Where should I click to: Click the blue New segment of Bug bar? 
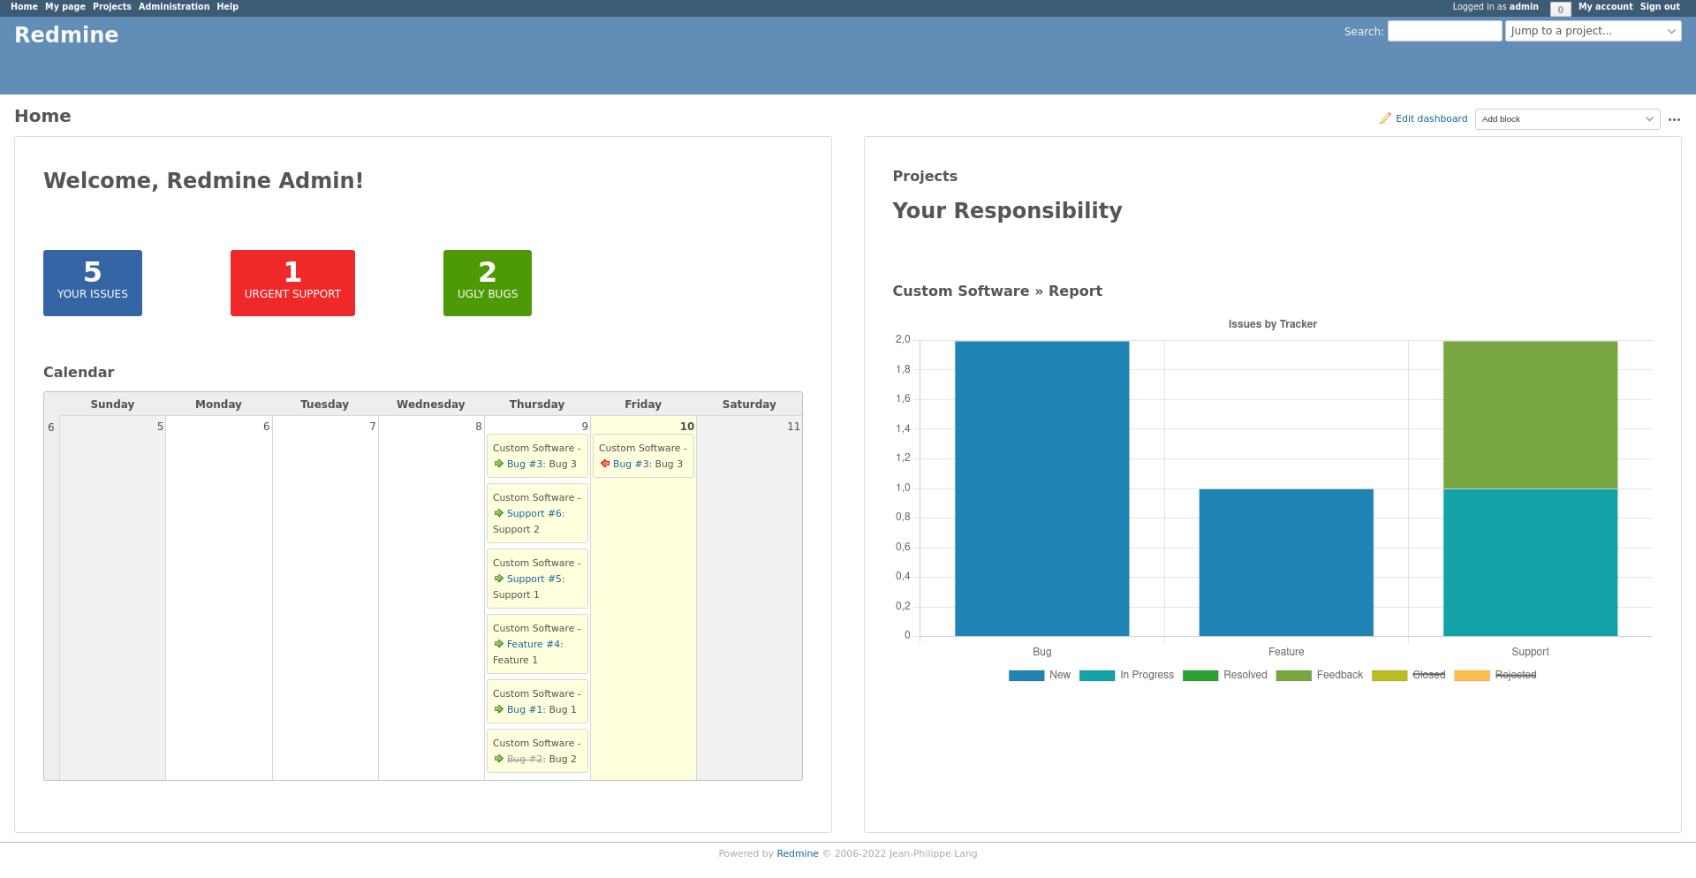[x=1042, y=488]
